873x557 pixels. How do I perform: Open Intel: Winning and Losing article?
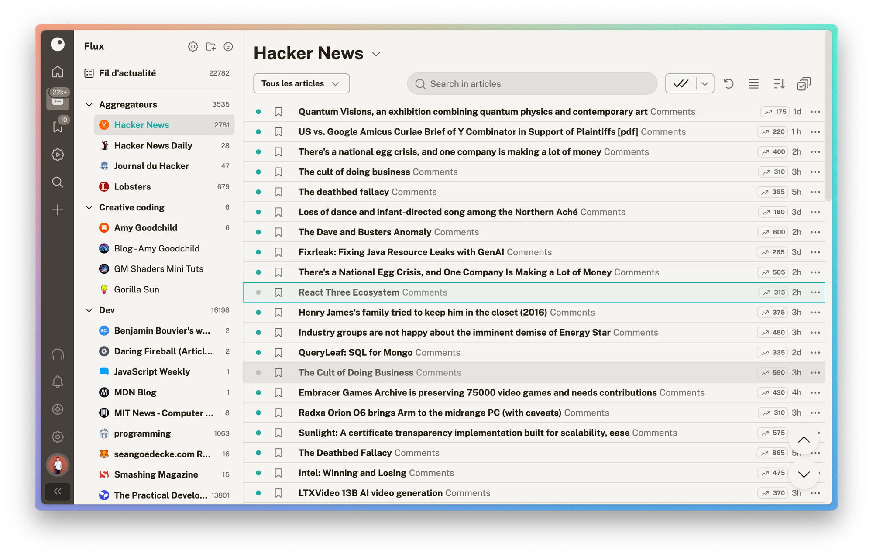[x=352, y=473]
